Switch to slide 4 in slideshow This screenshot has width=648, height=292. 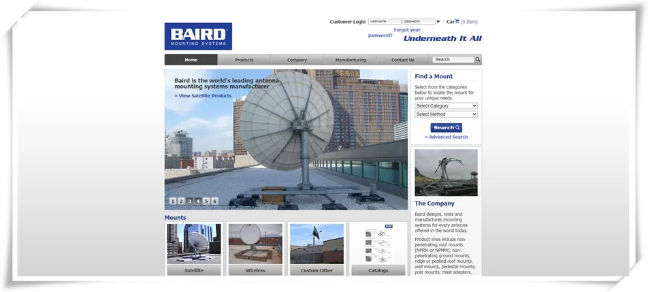pyautogui.click(x=198, y=201)
